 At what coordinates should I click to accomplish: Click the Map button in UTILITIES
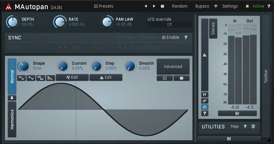click(234, 126)
